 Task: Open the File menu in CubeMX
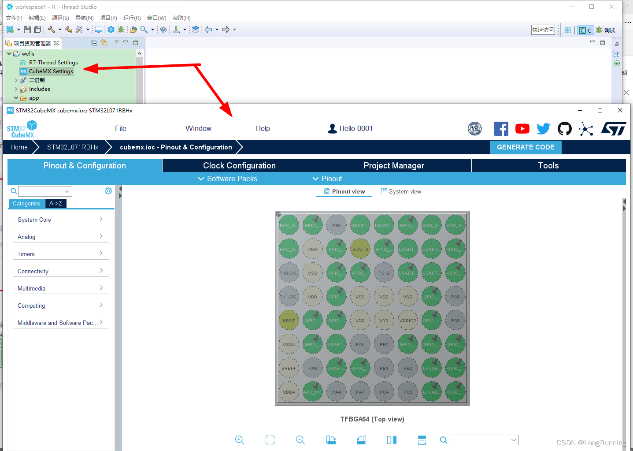coord(121,128)
